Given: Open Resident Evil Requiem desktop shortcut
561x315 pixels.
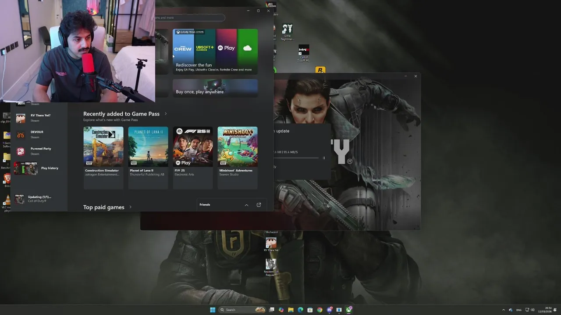Looking at the screenshot, I should point(271,267).
